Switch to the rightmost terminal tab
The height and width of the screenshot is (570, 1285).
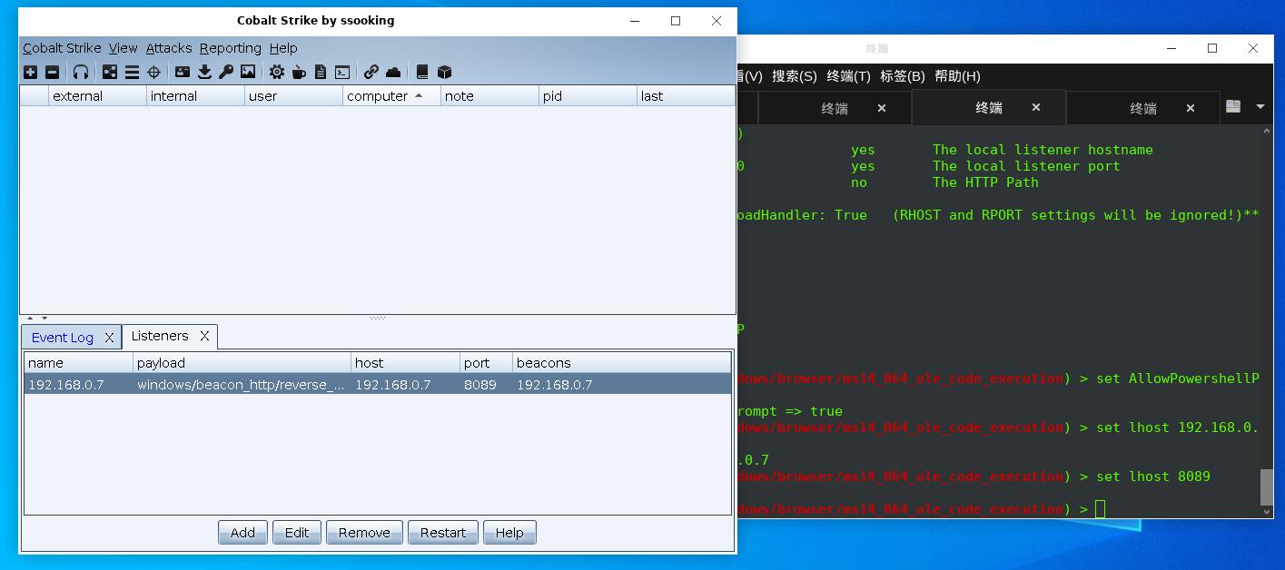(x=1142, y=108)
